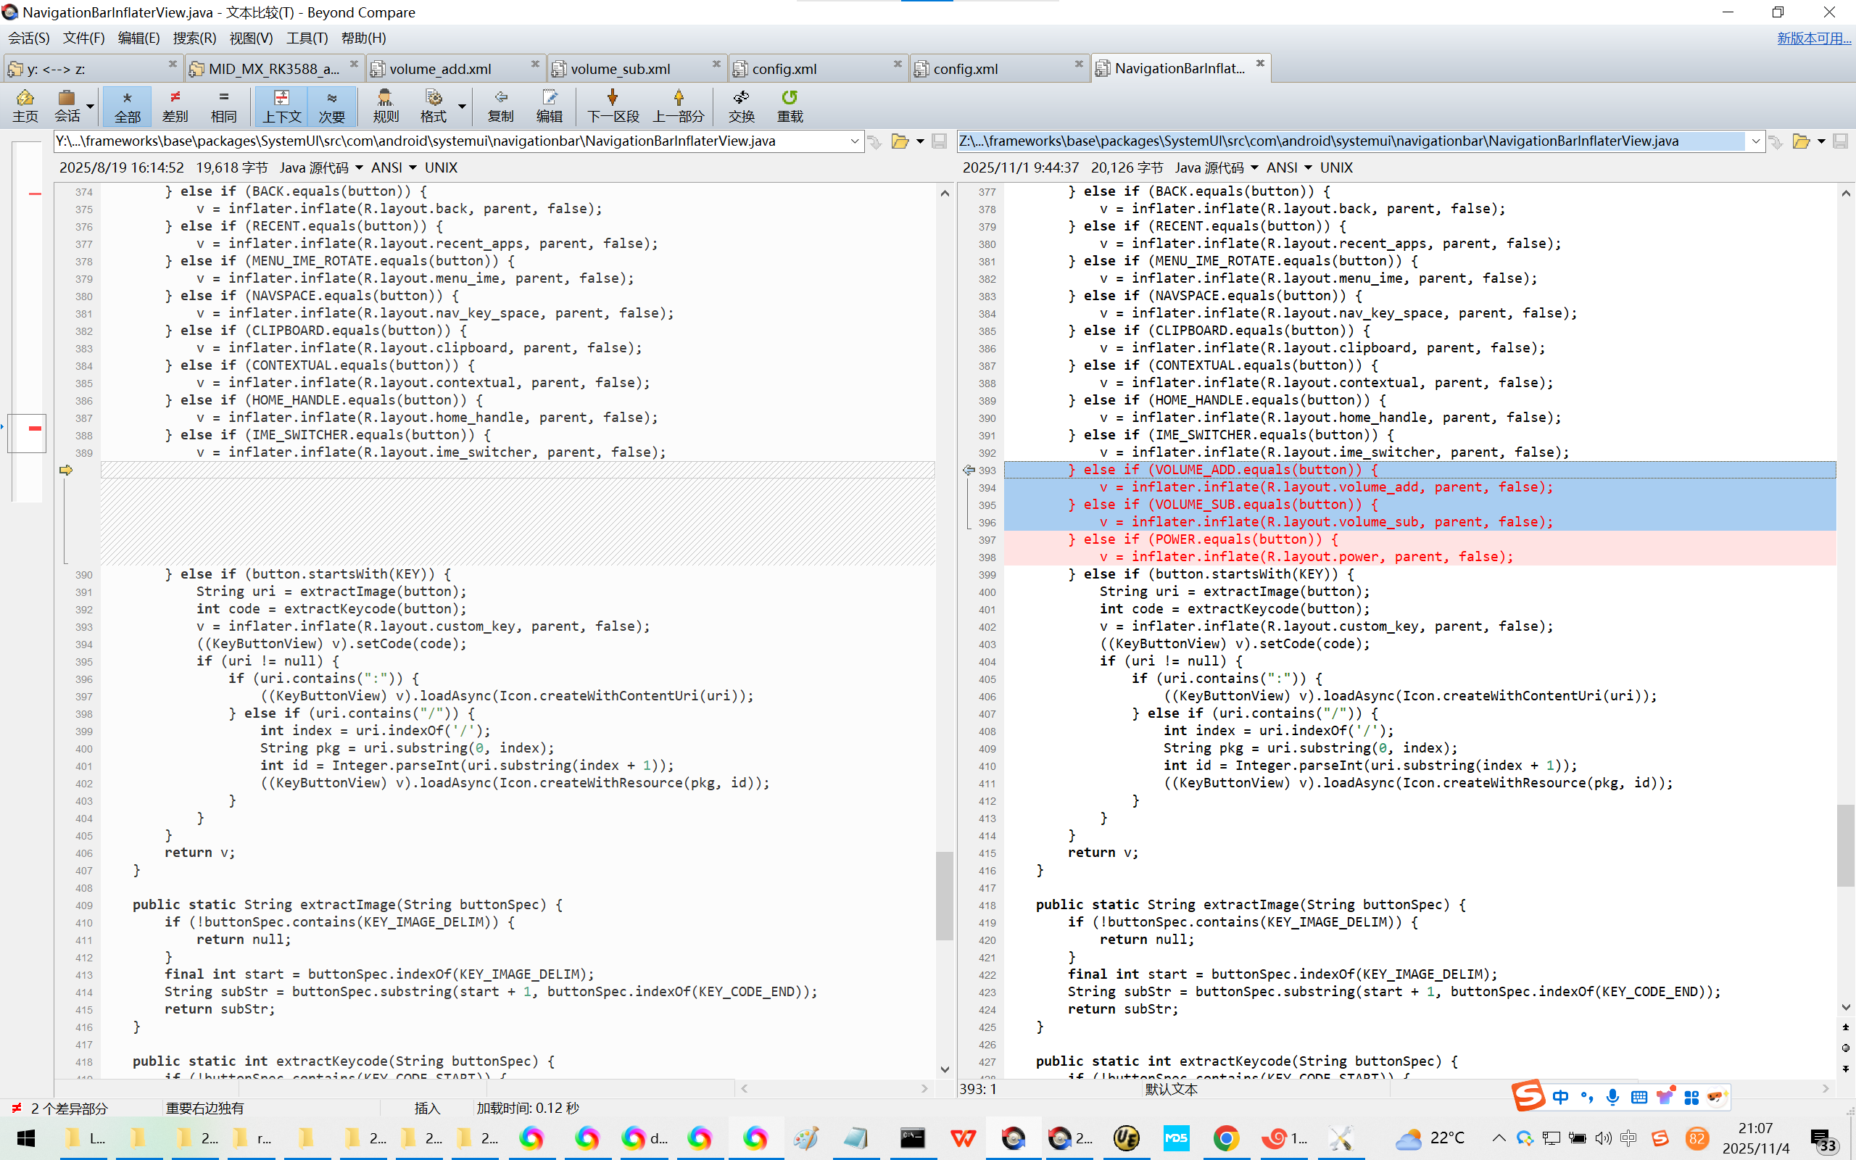Open the 搜索(R) menu
1856x1160 pixels.
click(x=194, y=38)
